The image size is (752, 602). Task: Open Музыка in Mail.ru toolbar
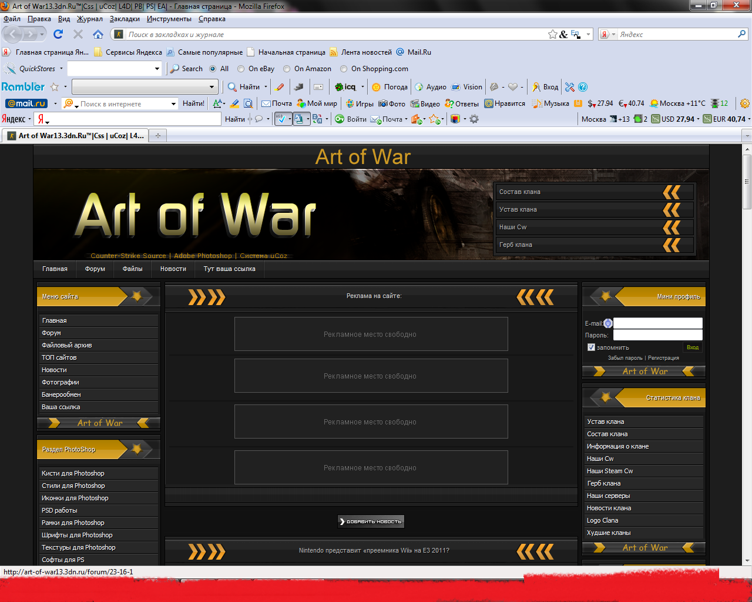coord(550,103)
